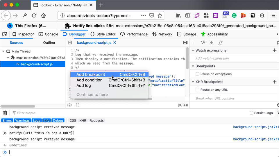
Task: Select Add condition from context menu
Action: 109,80
